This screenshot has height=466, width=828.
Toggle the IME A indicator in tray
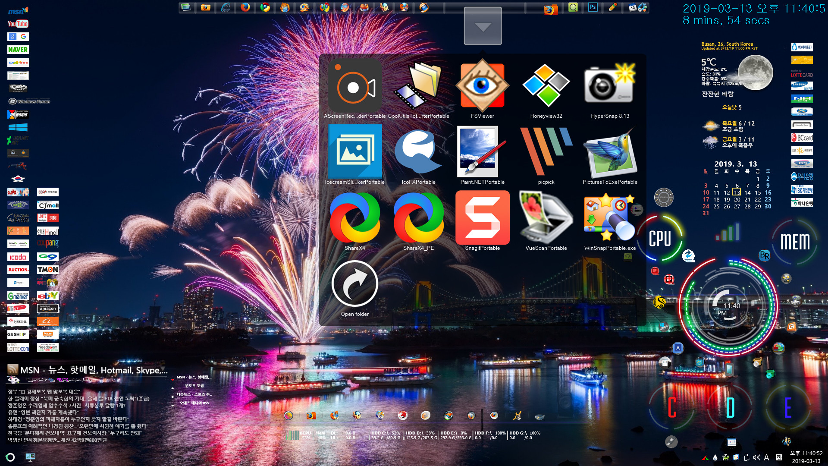tap(766, 457)
